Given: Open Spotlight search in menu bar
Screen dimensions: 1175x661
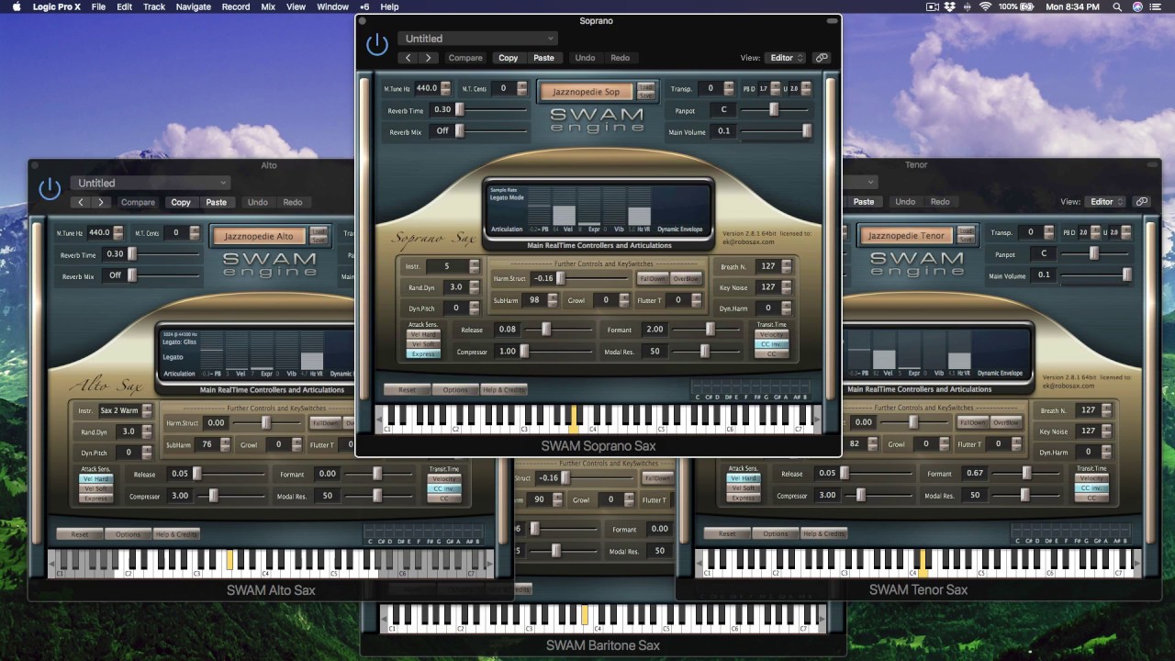Looking at the screenshot, I should pyautogui.click(x=1117, y=6).
